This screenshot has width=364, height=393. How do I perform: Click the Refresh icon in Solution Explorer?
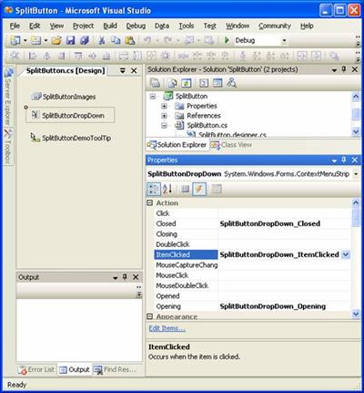[x=186, y=83]
